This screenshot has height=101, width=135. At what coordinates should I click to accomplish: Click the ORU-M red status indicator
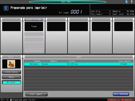pyautogui.click(x=114, y=100)
